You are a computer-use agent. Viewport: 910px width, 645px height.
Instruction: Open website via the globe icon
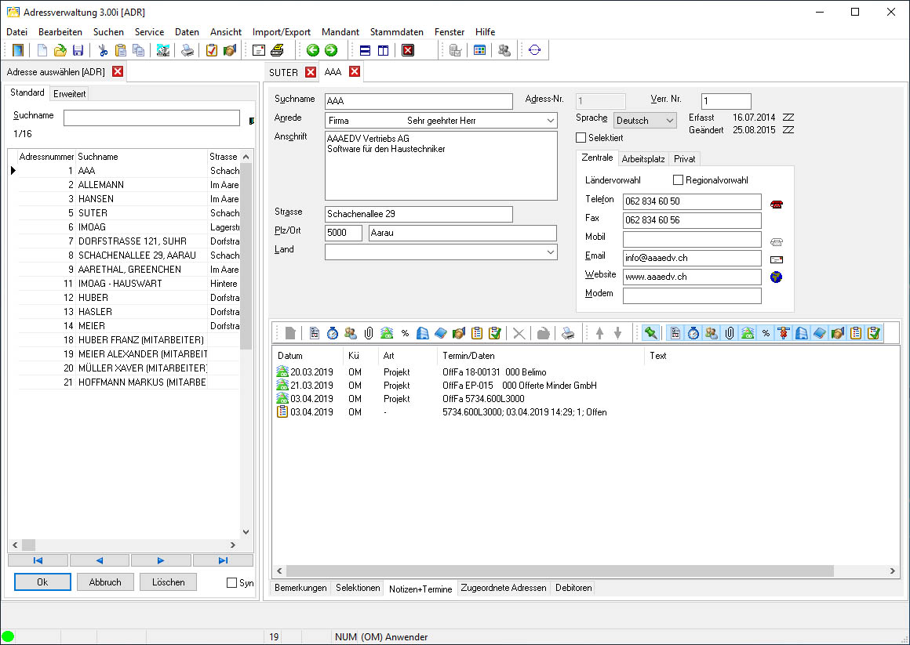point(776,277)
